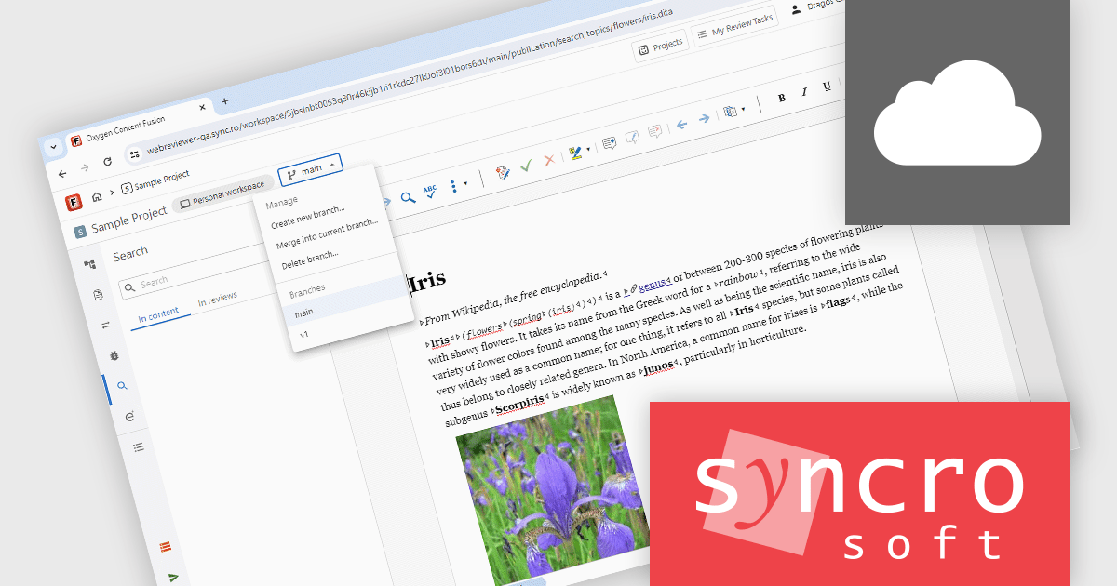
Task: Select the yellow highlight pen tool
Action: pos(575,153)
